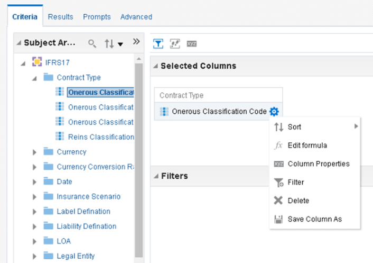The width and height of the screenshot is (373, 263).
Task: Select Delete from the context menu
Action: [299, 200]
